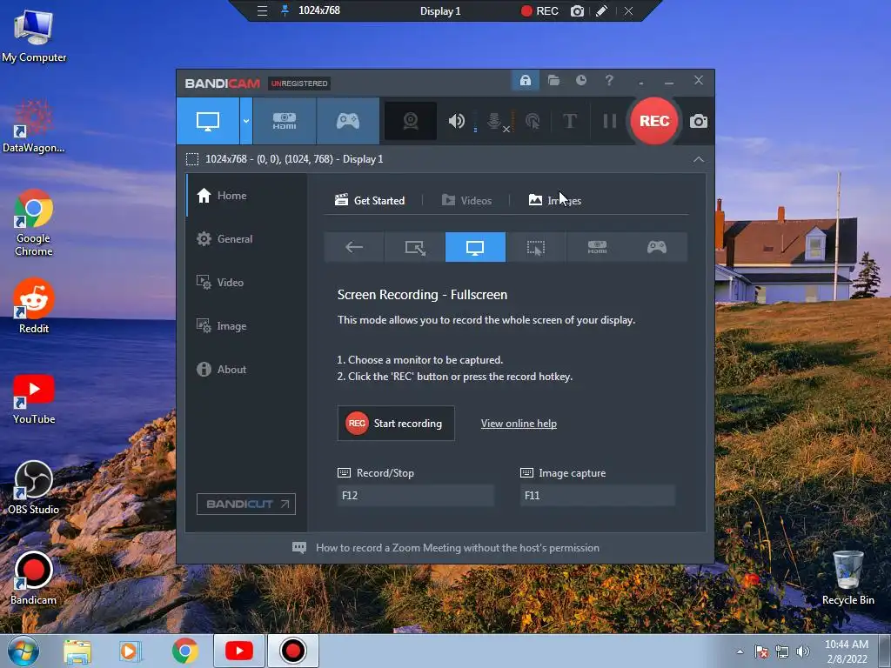Click the help question mark icon
Image resolution: width=891 pixels, height=668 pixels.
pos(609,80)
